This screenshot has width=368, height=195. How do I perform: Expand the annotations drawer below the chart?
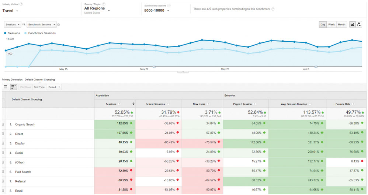point(183,72)
